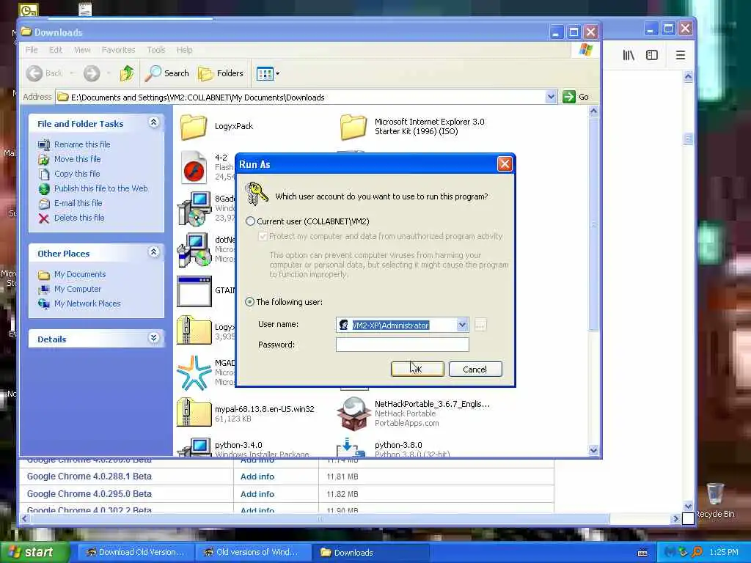Viewport: 751px width, 563px height.
Task: Select the dotNet installer icon
Action: 194,250
